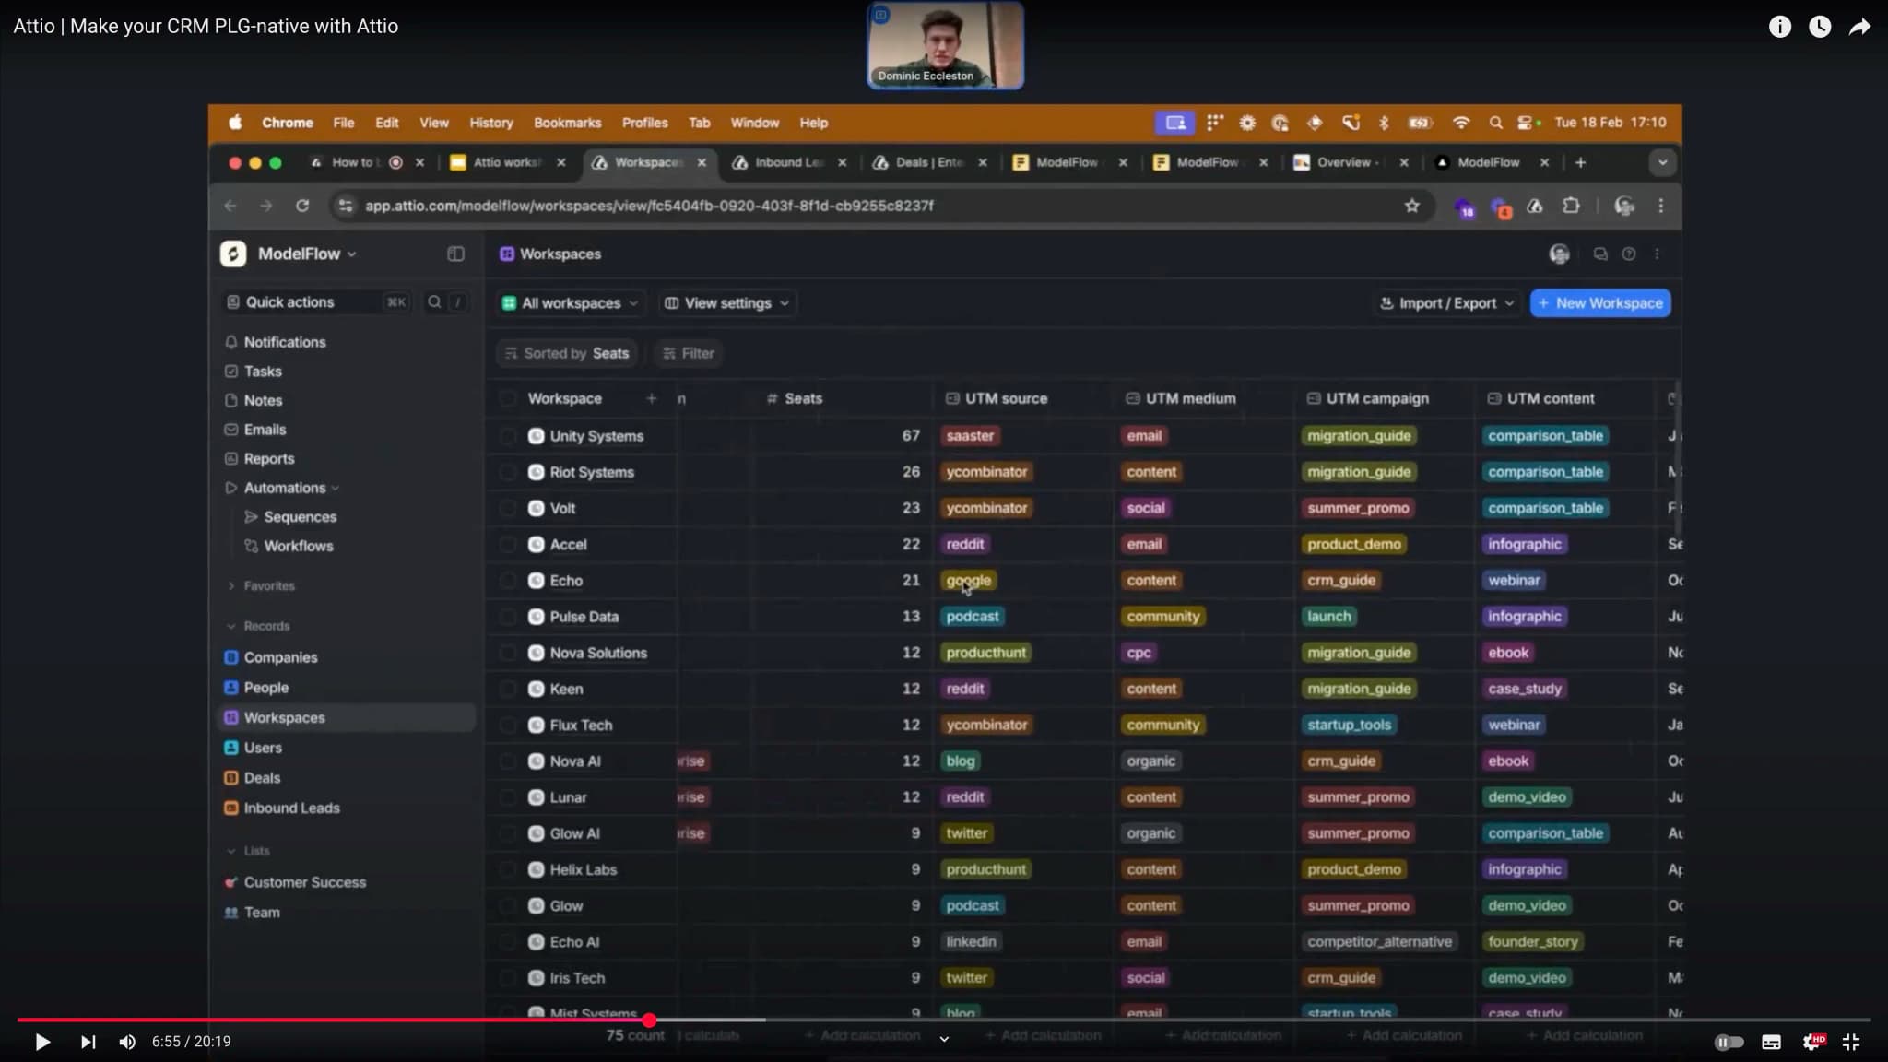Open Bookmarks in Chrome menu bar
The width and height of the screenshot is (1888, 1062).
tap(567, 123)
